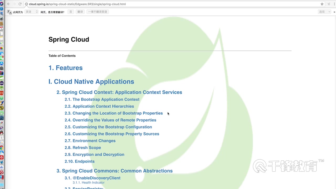Viewport: 336px width, 189px height.
Task: Open FaceTime from the dock
Action: click(2, 58)
